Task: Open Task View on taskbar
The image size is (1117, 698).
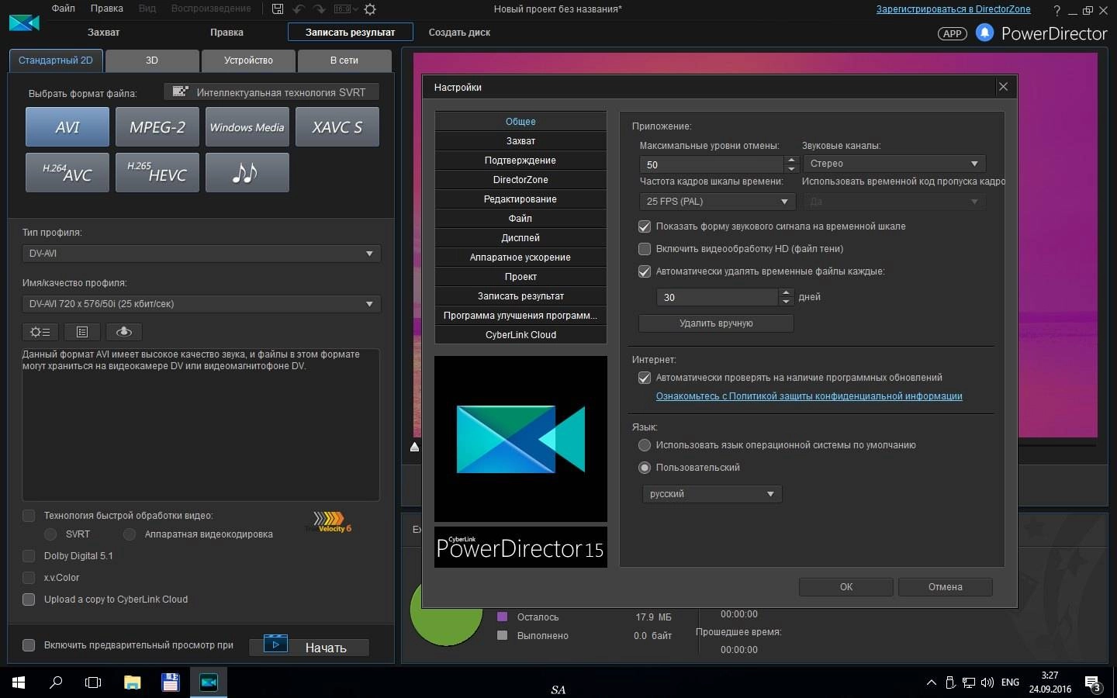Action: click(x=93, y=682)
